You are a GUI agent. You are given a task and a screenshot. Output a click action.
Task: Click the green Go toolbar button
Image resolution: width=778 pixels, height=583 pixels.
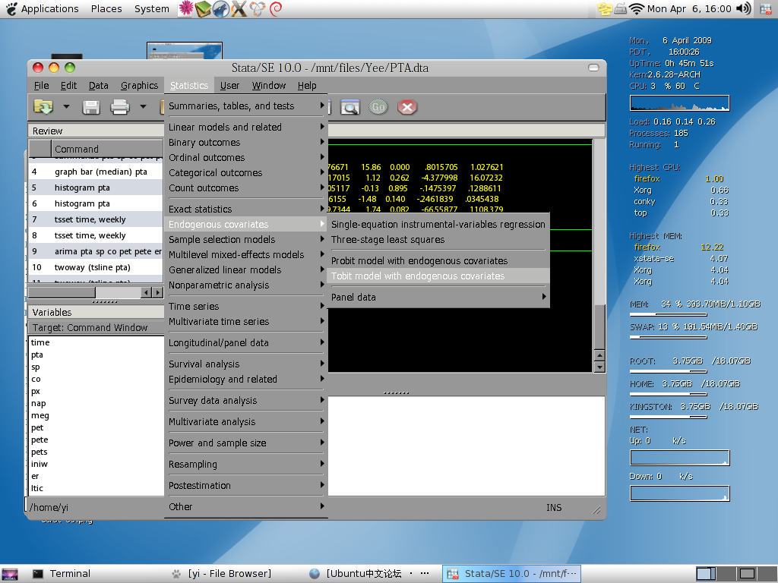378,107
